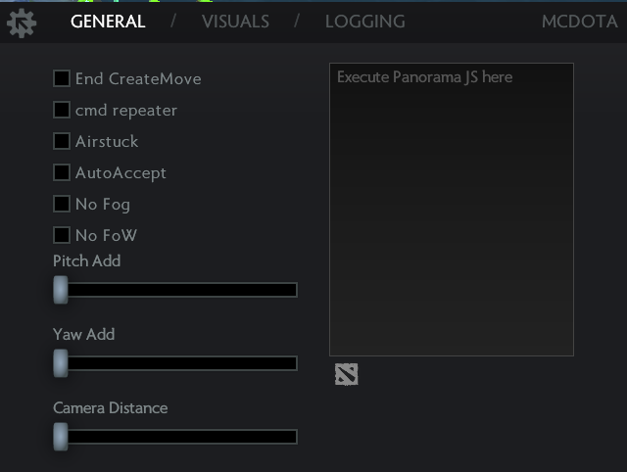The image size is (627, 472).
Task: Click the middle of Pitch Add track
Action: [x=175, y=290]
